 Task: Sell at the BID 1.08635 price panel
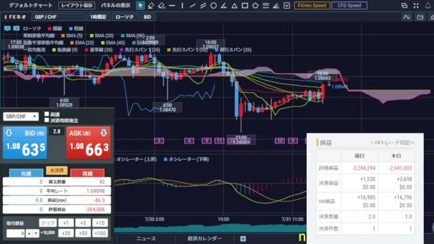point(24,143)
